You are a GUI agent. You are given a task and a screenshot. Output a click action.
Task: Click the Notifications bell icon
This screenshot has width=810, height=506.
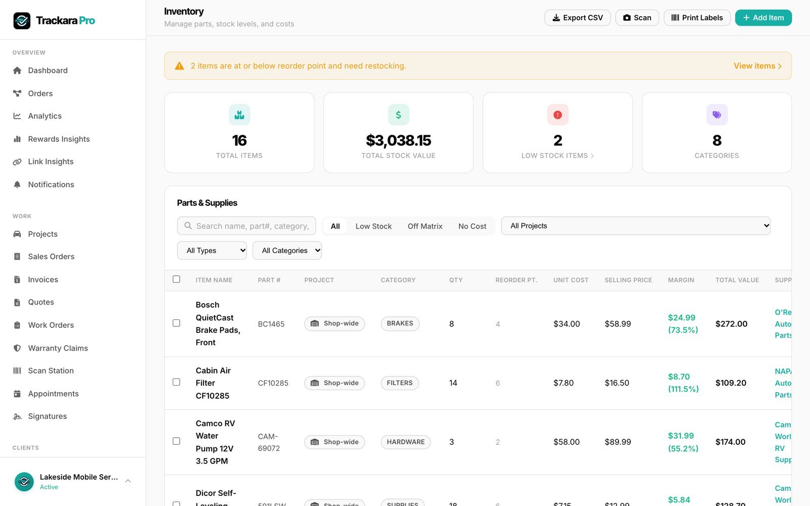click(x=17, y=185)
